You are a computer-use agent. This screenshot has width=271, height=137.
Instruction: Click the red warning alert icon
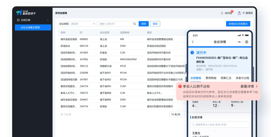click(x=180, y=86)
